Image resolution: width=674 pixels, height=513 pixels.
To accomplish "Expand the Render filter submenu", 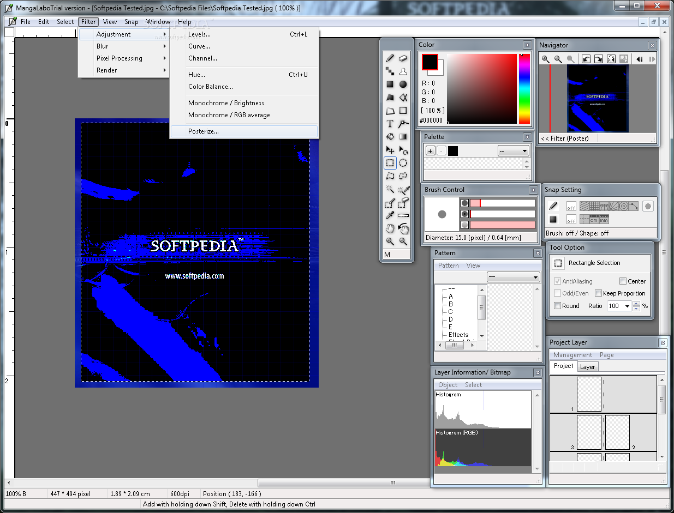I will tap(124, 70).
